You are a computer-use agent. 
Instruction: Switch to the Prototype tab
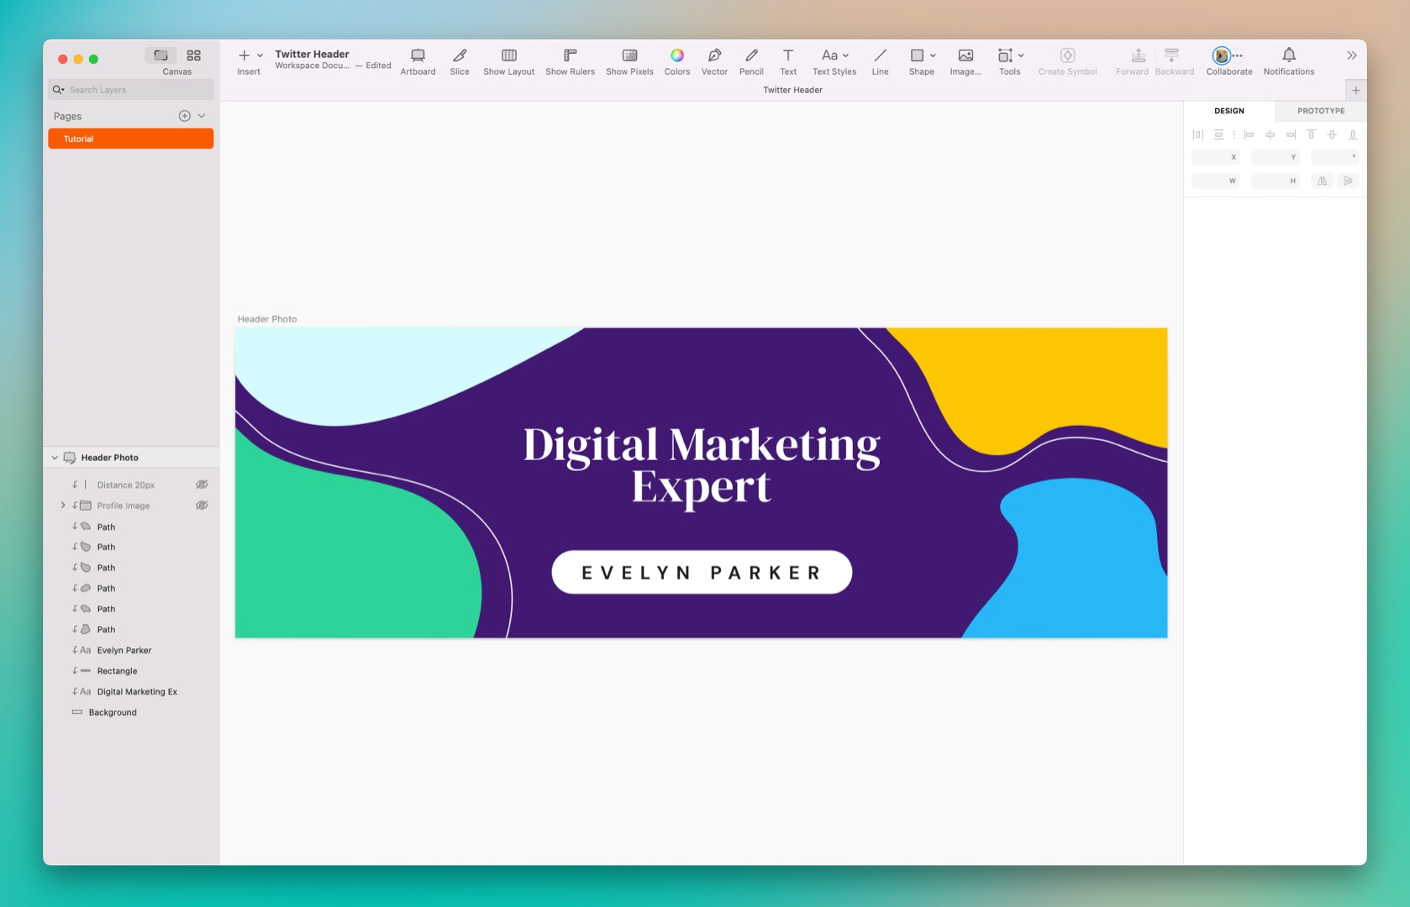pyautogui.click(x=1320, y=110)
